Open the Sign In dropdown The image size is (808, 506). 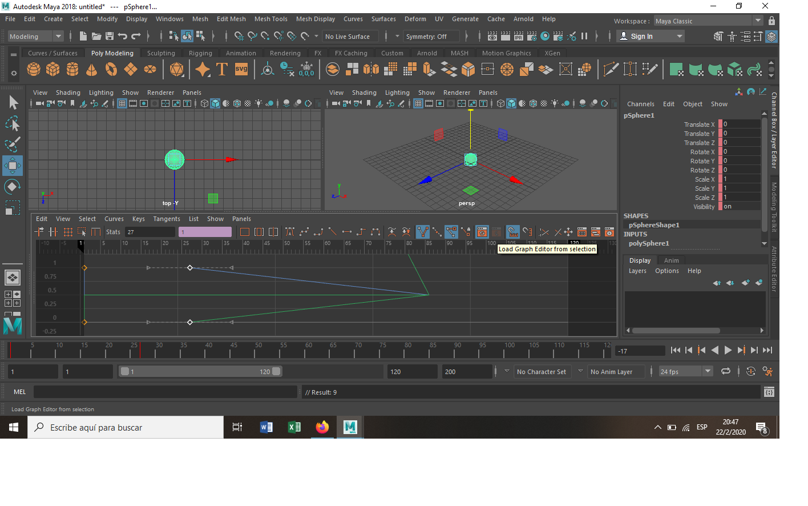pyautogui.click(x=651, y=37)
